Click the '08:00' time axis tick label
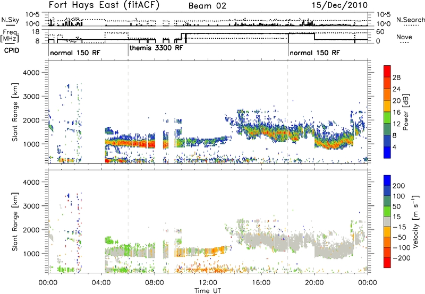The width and height of the screenshot is (425, 294). [x=155, y=283]
